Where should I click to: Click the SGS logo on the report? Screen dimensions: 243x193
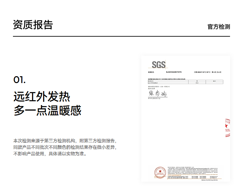click(x=158, y=64)
